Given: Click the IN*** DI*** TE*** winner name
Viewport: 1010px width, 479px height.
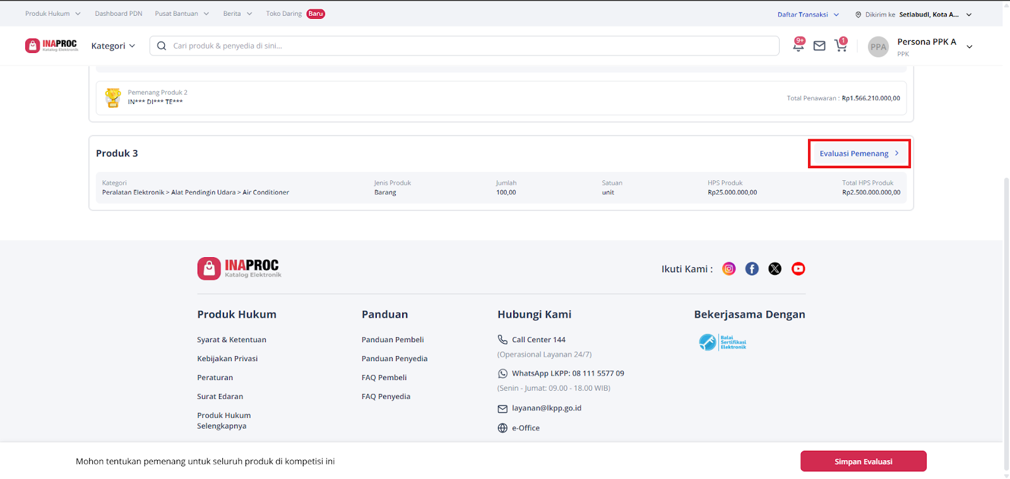Looking at the screenshot, I should click(155, 102).
